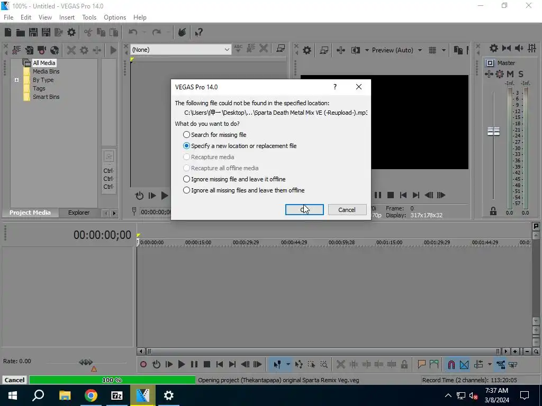This screenshot has height=406, width=542.
Task: Select Ignore missing file and leave it offline
Action: point(234,179)
